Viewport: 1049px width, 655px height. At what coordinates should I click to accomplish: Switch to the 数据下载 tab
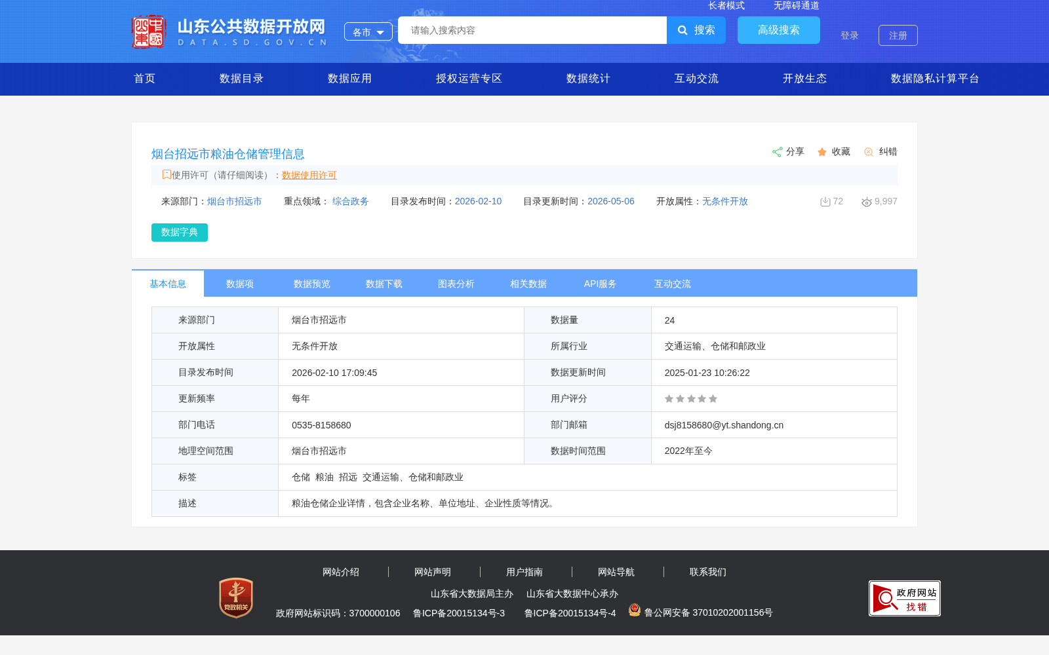click(x=384, y=284)
